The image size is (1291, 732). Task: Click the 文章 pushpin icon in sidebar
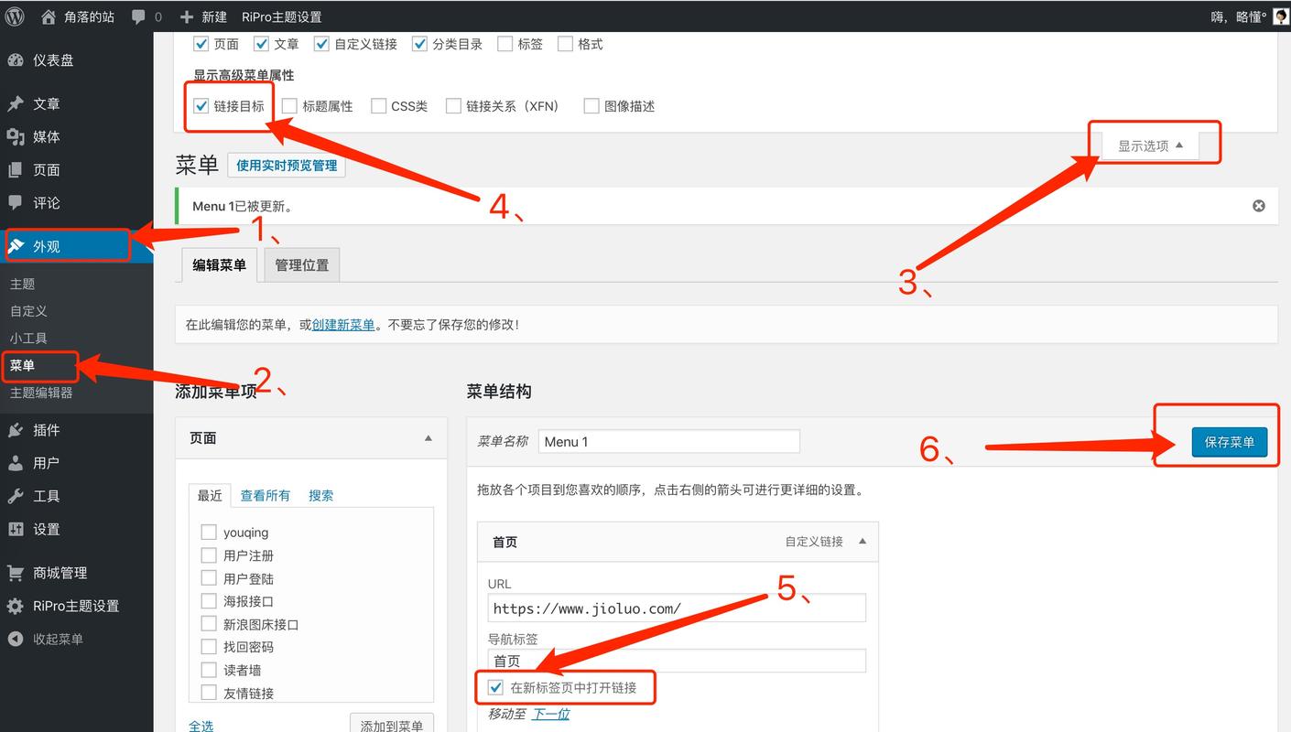[16, 104]
